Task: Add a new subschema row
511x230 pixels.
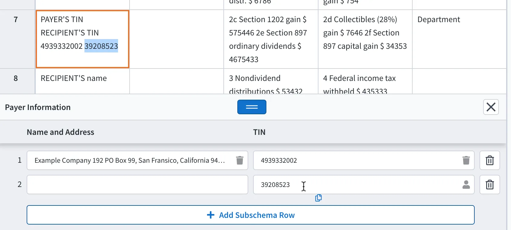Action: 250,215
